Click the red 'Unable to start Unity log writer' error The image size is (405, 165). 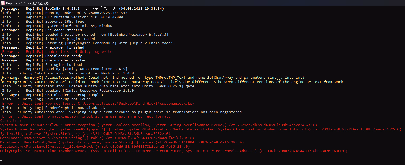pyautogui.click(x=80, y=52)
